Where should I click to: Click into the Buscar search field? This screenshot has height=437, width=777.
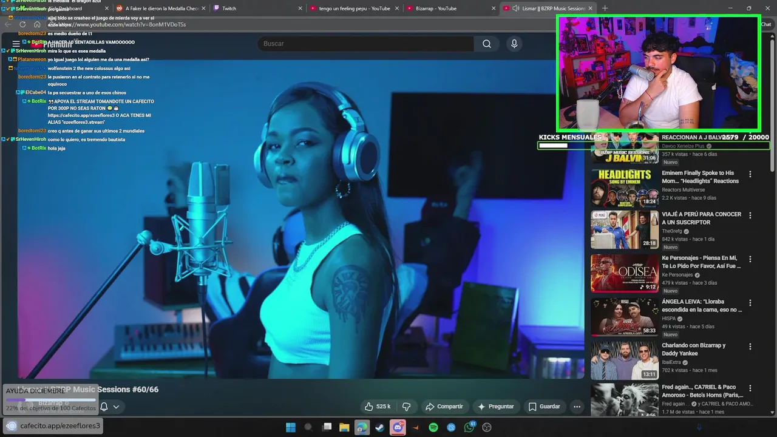366,44
